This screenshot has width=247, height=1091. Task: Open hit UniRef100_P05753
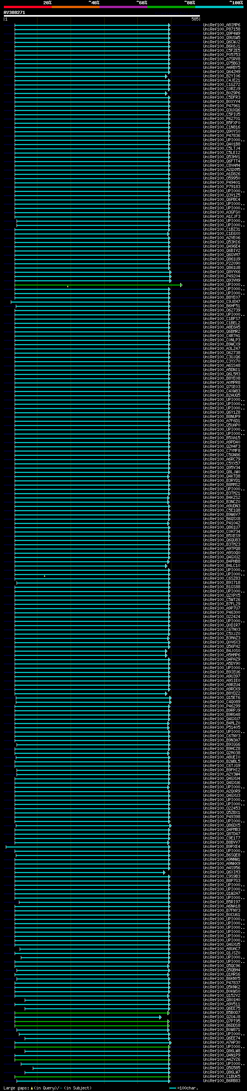click(222, 55)
